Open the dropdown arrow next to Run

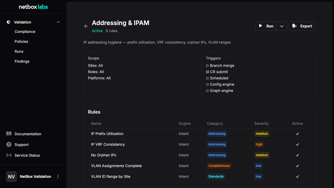pyautogui.click(x=282, y=26)
